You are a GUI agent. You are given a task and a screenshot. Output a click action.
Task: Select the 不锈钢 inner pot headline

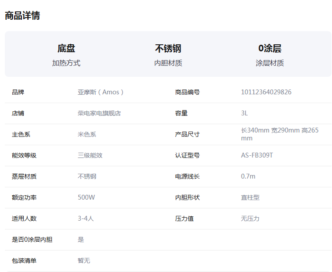(168, 48)
